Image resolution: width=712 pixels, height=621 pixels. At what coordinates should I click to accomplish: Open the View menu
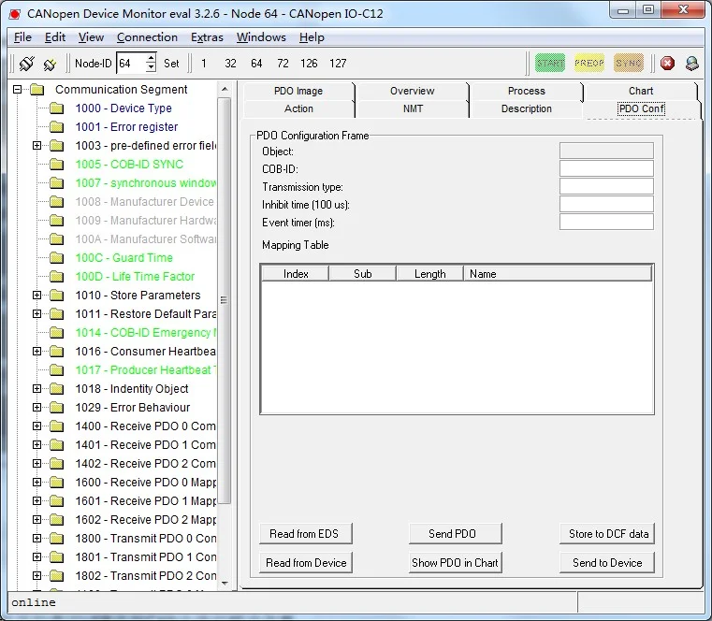[x=91, y=37]
